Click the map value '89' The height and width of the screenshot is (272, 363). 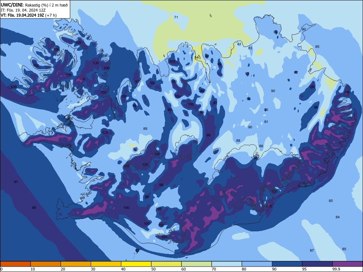[145, 129]
